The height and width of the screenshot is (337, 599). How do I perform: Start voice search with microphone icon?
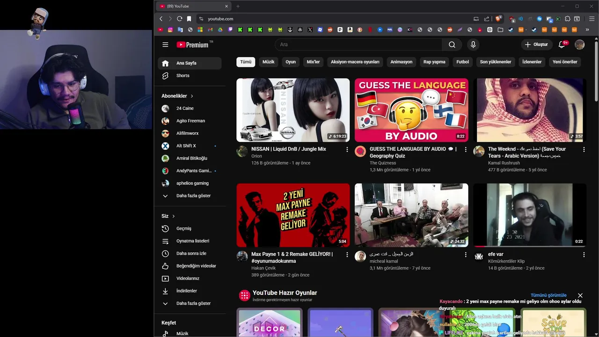(473, 44)
